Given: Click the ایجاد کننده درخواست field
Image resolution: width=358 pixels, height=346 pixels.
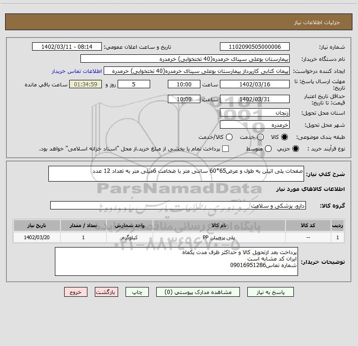Looking at the screenshot, I should [197, 71].
